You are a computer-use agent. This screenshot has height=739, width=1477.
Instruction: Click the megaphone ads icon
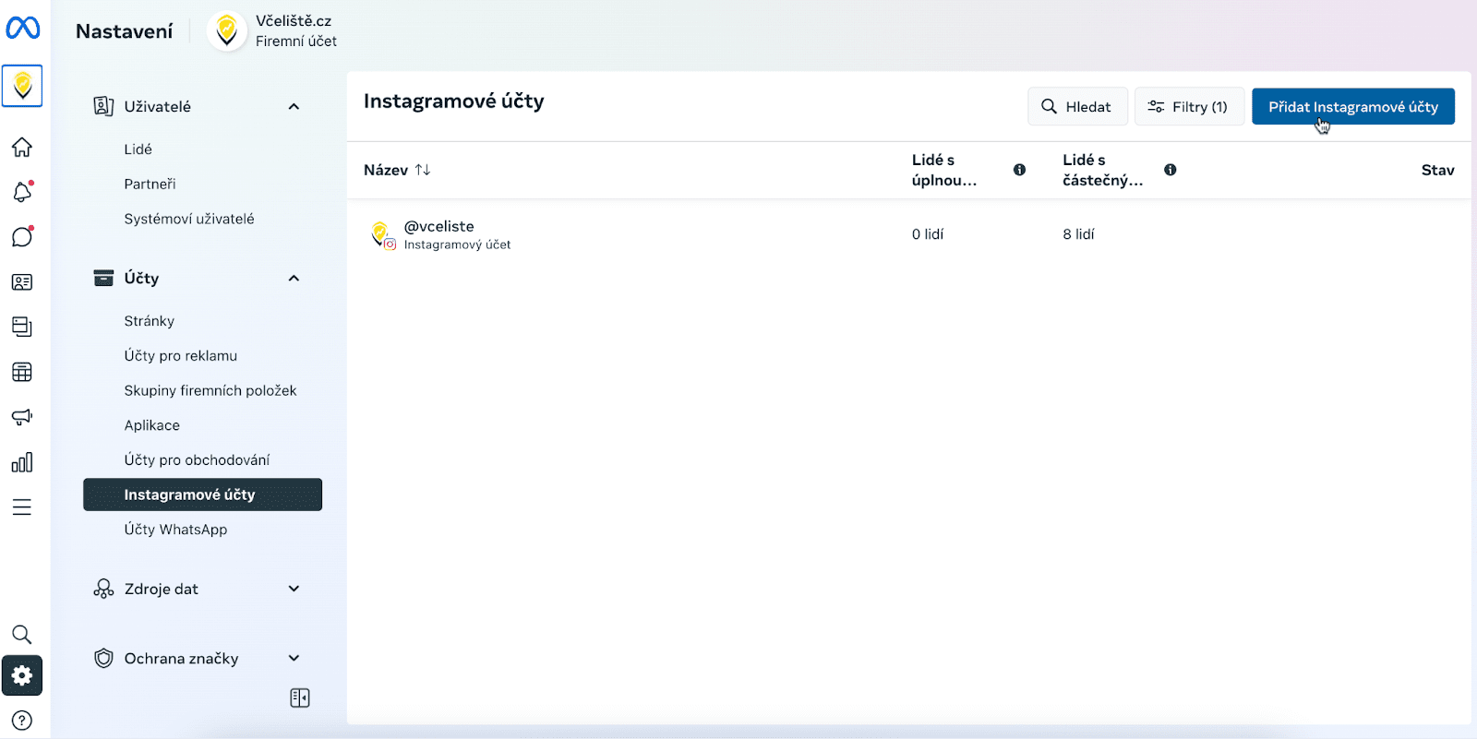click(x=22, y=417)
